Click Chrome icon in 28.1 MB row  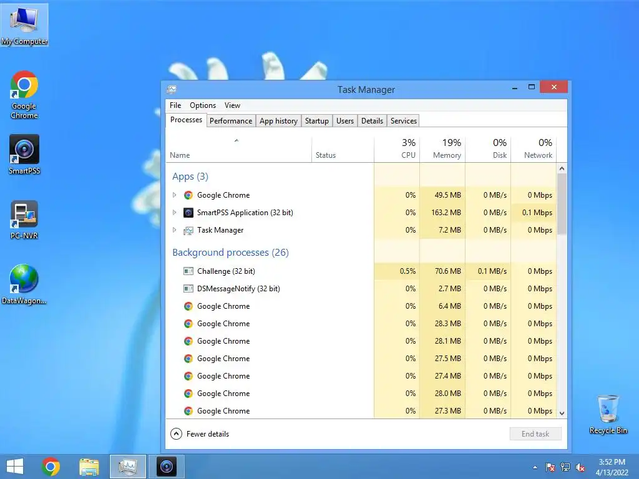(188, 341)
